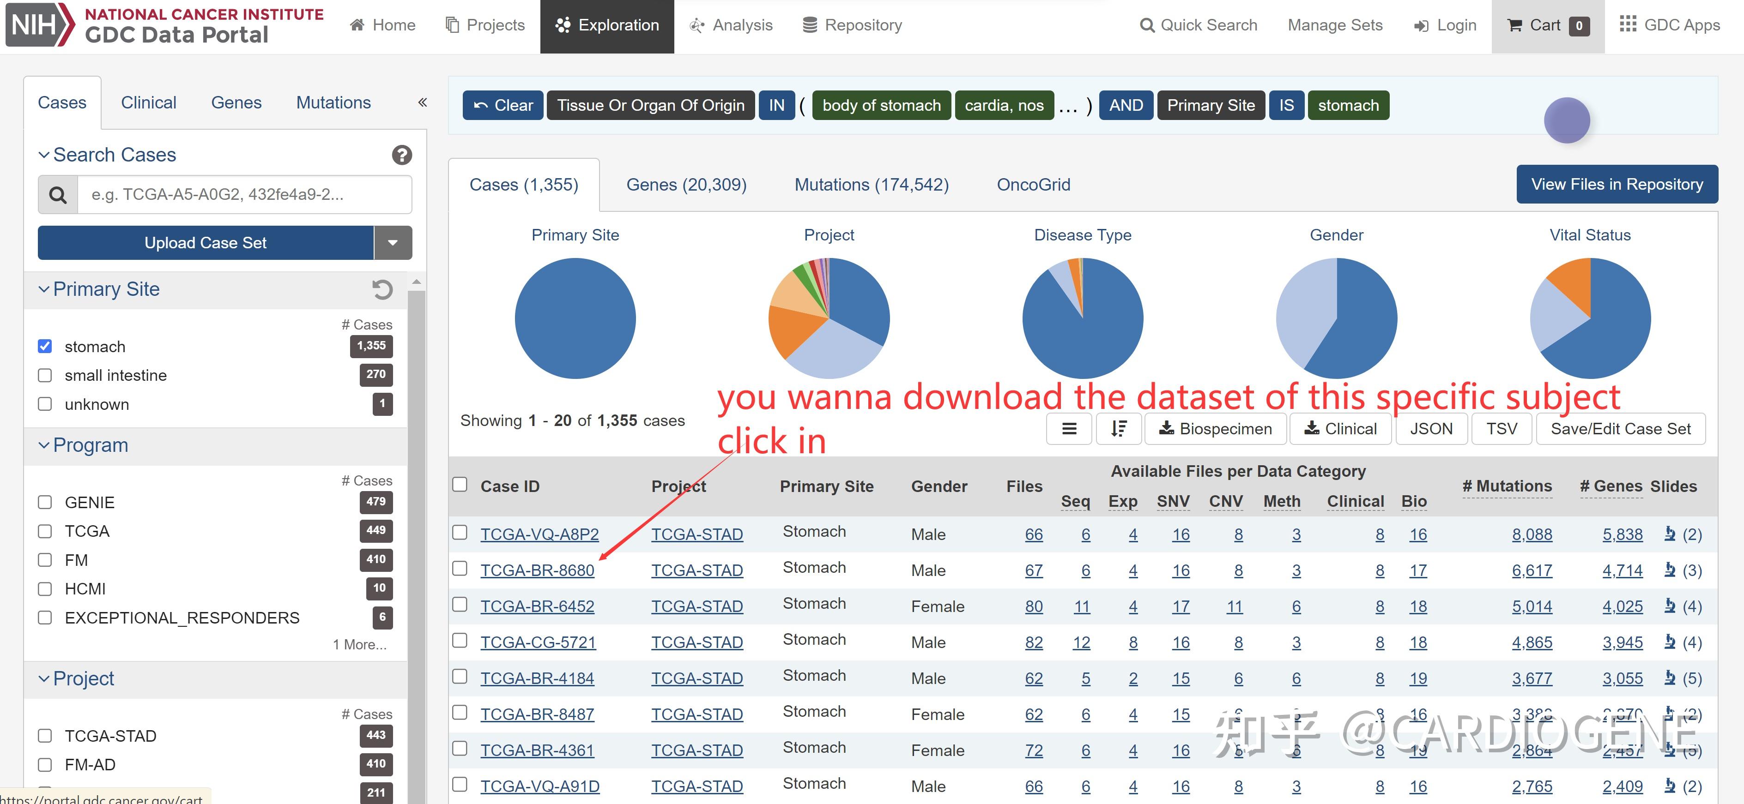Open the Cart
1744x804 pixels.
tap(1547, 25)
